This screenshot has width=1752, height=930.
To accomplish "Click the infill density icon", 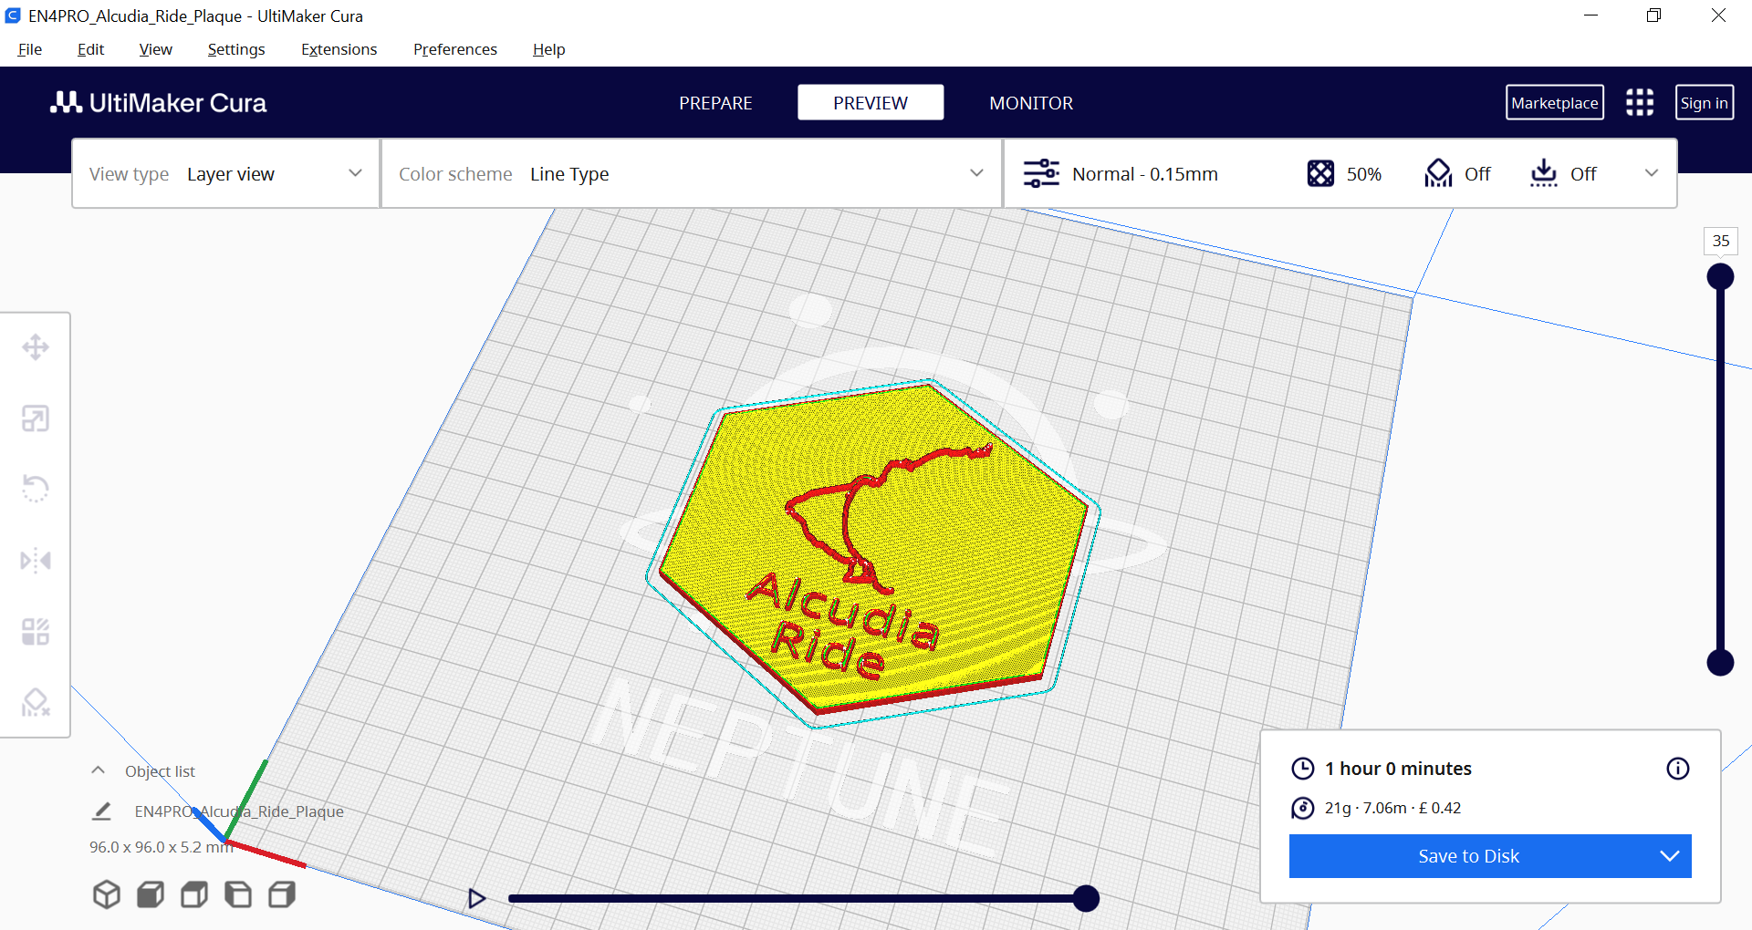I will coord(1320,173).
